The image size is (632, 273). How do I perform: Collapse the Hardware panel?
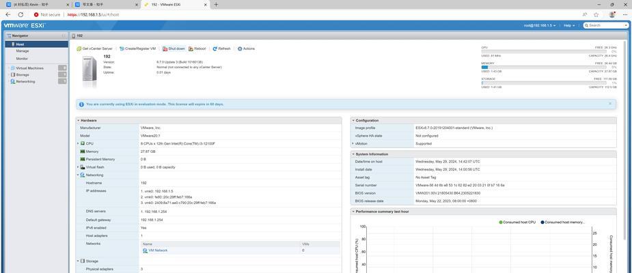78,120
